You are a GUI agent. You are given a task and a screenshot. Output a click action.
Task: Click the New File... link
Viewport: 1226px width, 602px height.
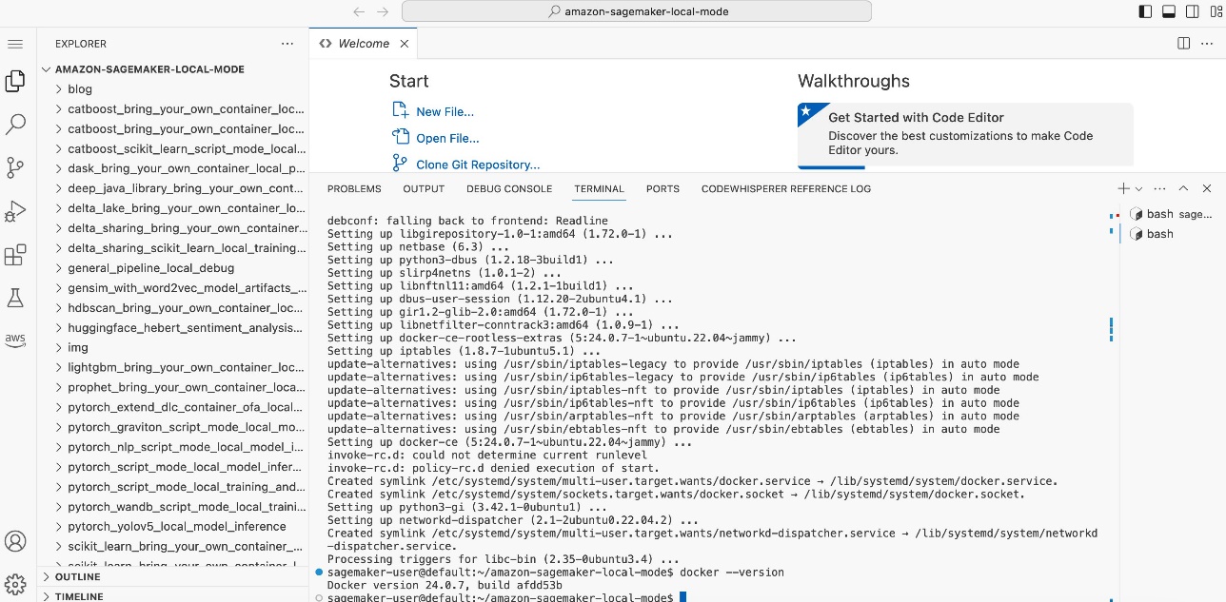click(445, 111)
